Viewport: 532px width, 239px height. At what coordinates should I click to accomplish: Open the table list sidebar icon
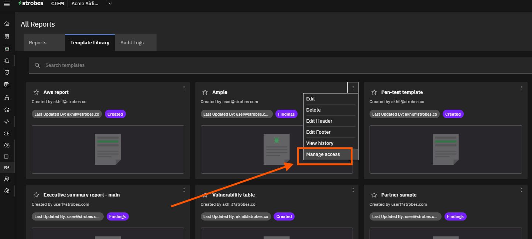(x=7, y=85)
